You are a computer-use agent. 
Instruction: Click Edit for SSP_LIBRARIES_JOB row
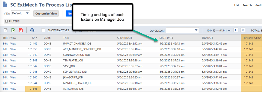point(5,72)
